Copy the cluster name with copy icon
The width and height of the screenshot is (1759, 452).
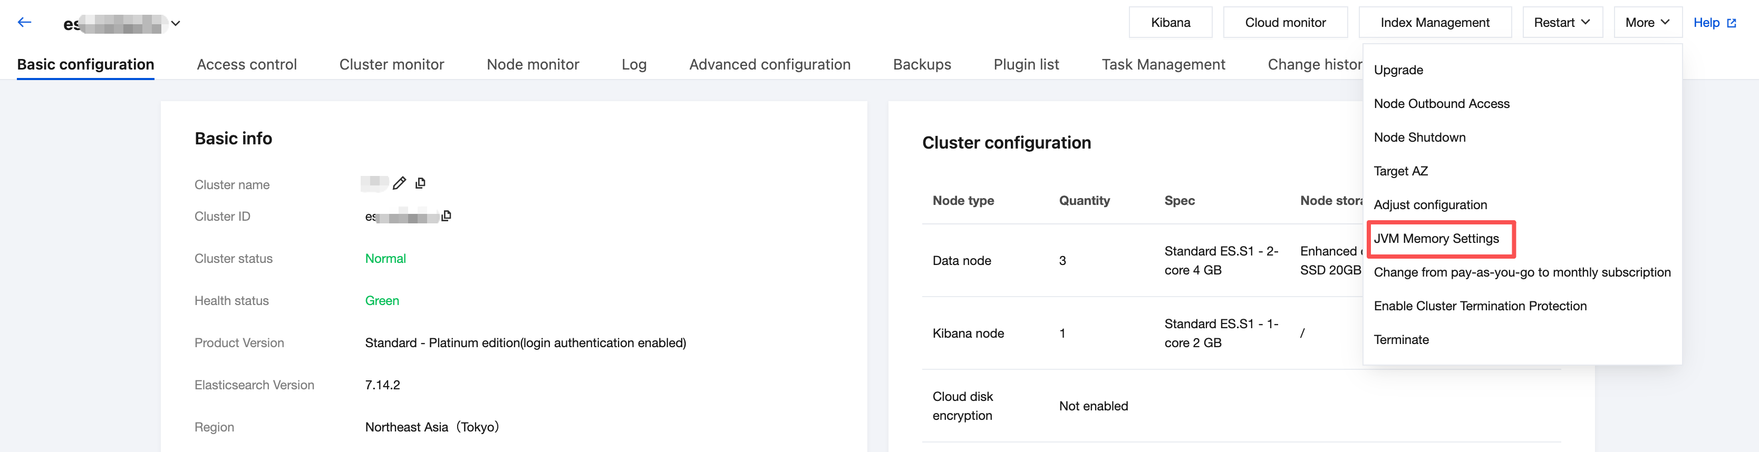point(421,183)
